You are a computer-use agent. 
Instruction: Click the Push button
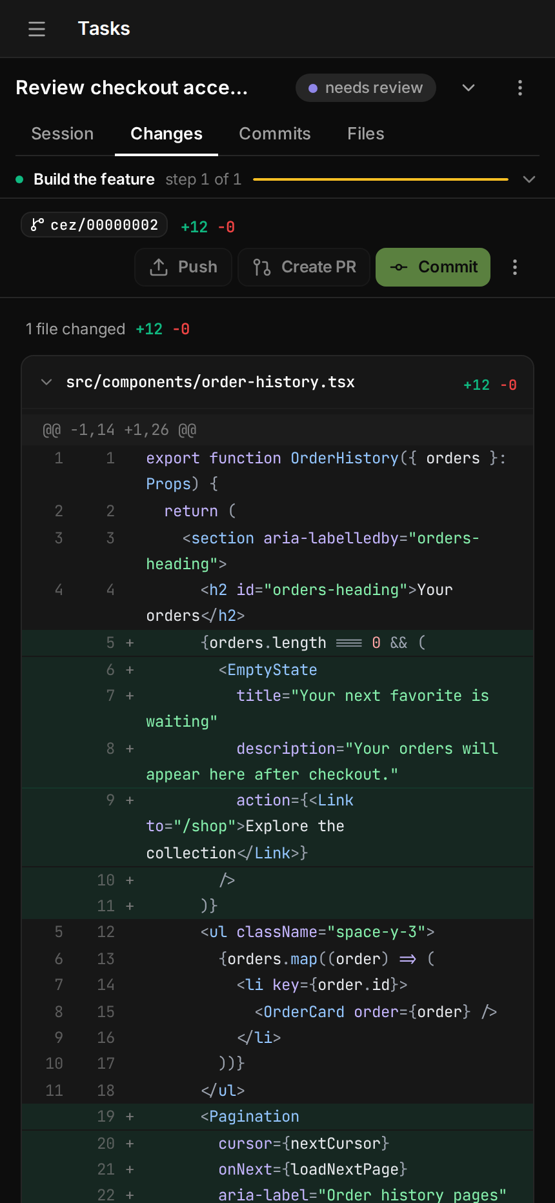tap(183, 267)
